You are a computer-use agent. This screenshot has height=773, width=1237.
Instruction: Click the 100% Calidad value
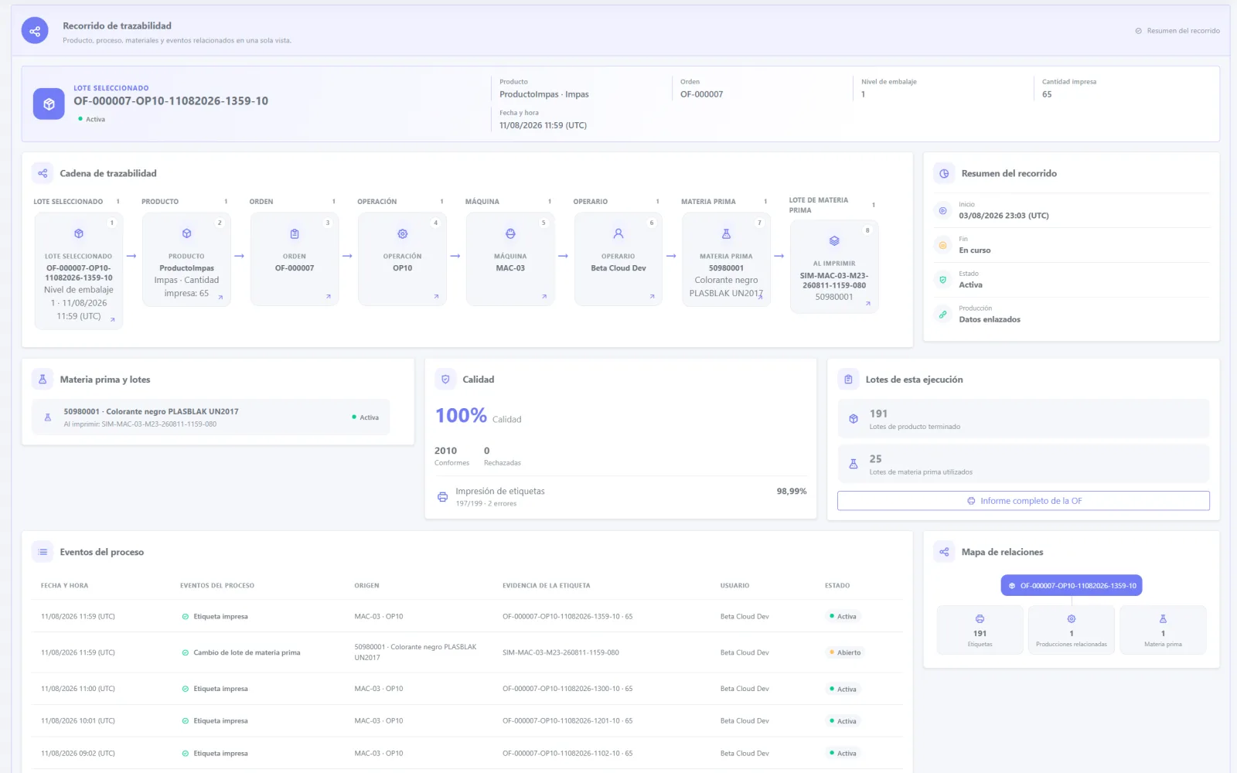[461, 416]
